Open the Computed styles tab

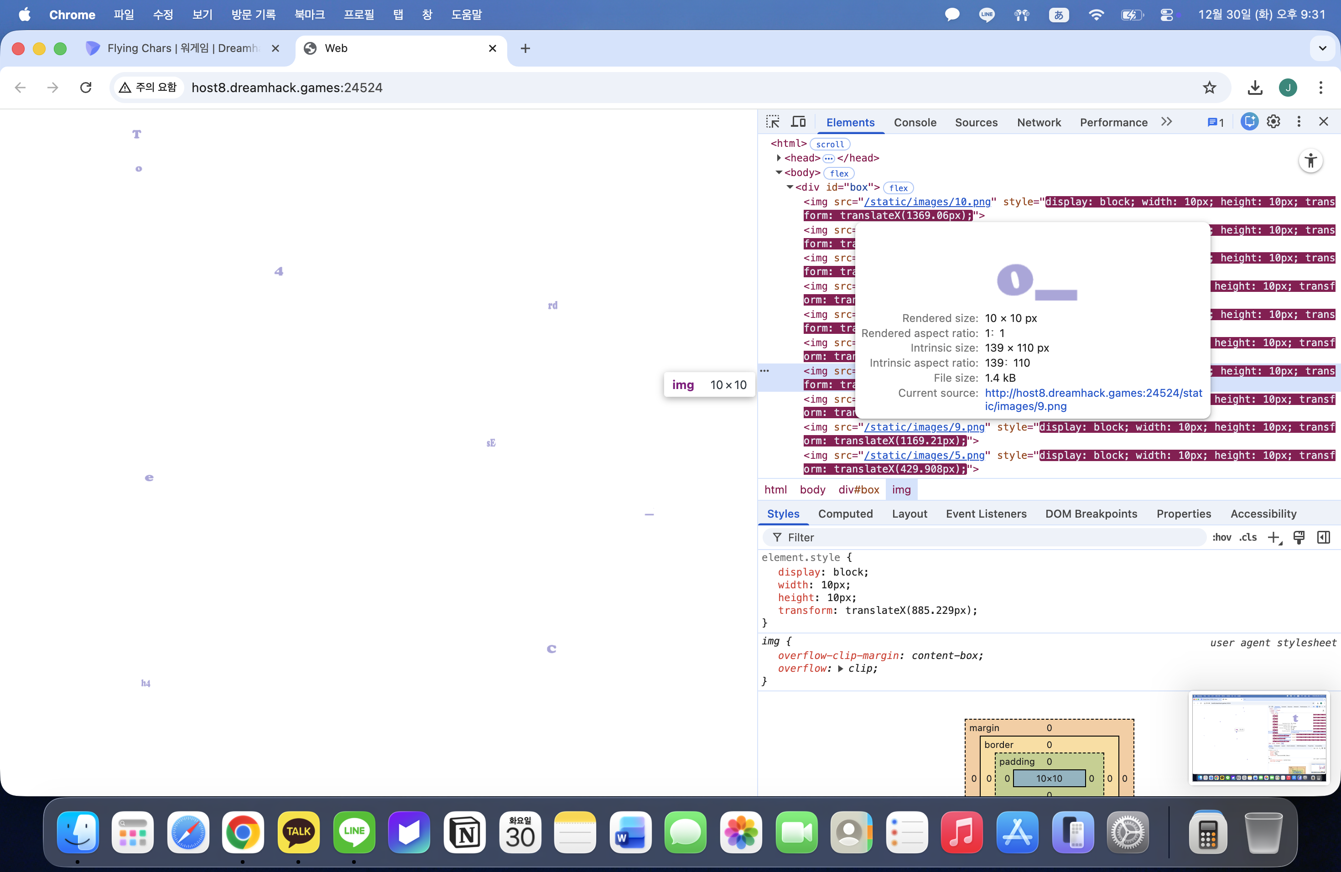click(x=845, y=514)
